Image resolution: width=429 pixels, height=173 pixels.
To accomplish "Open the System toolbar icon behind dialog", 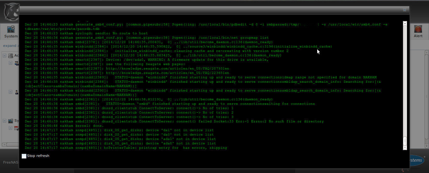I will tap(11, 29).
